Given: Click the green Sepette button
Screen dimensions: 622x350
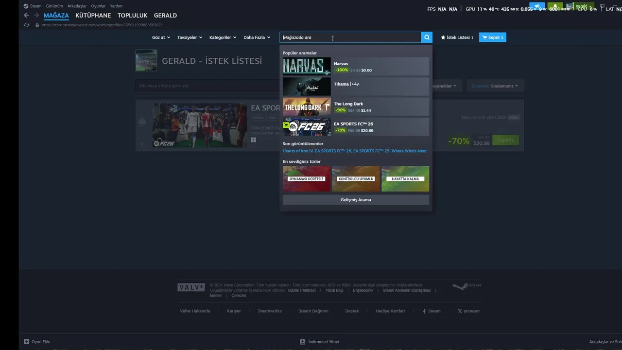Looking at the screenshot, I should (505, 140).
